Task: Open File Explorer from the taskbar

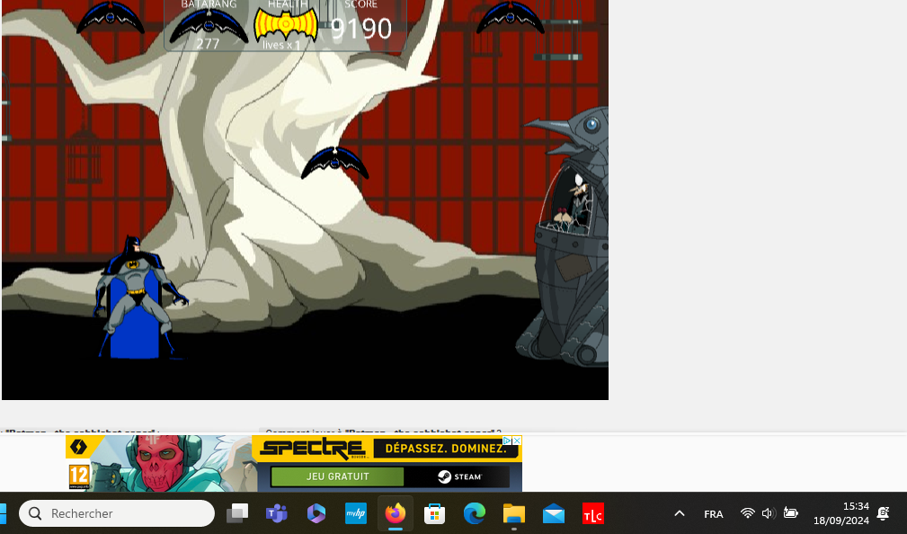Action: pyautogui.click(x=513, y=513)
